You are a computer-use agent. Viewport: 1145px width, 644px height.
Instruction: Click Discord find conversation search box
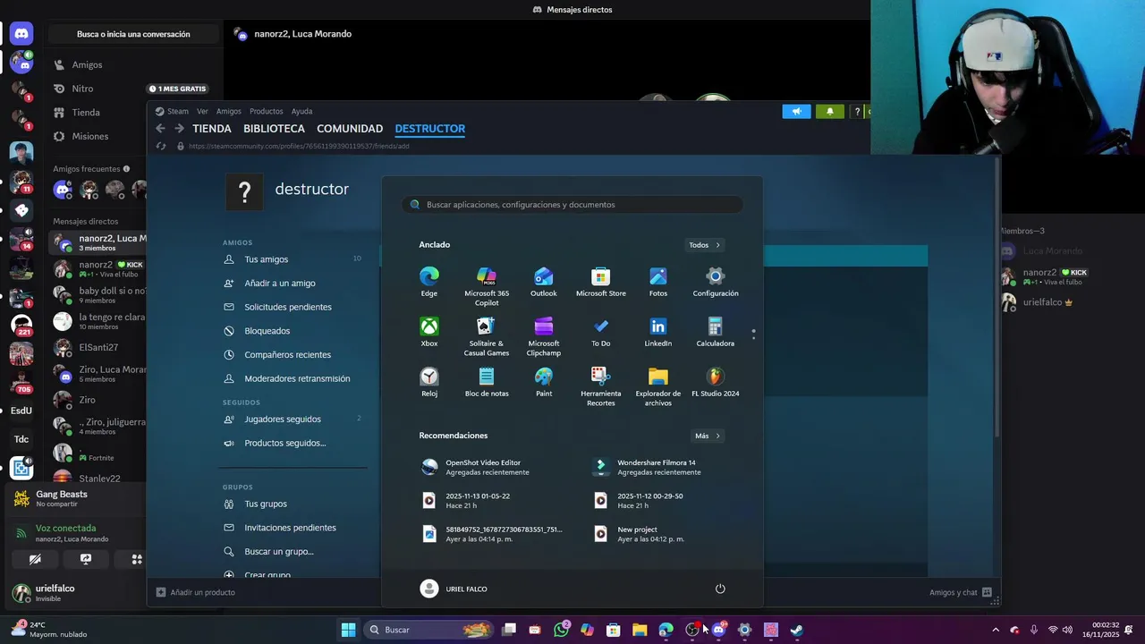click(x=133, y=34)
